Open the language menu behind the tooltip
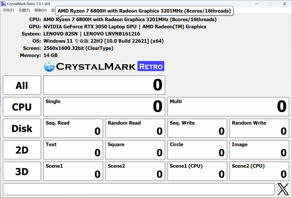Image resolution: width=292 pixels, height=198 pixels. click(x=53, y=11)
